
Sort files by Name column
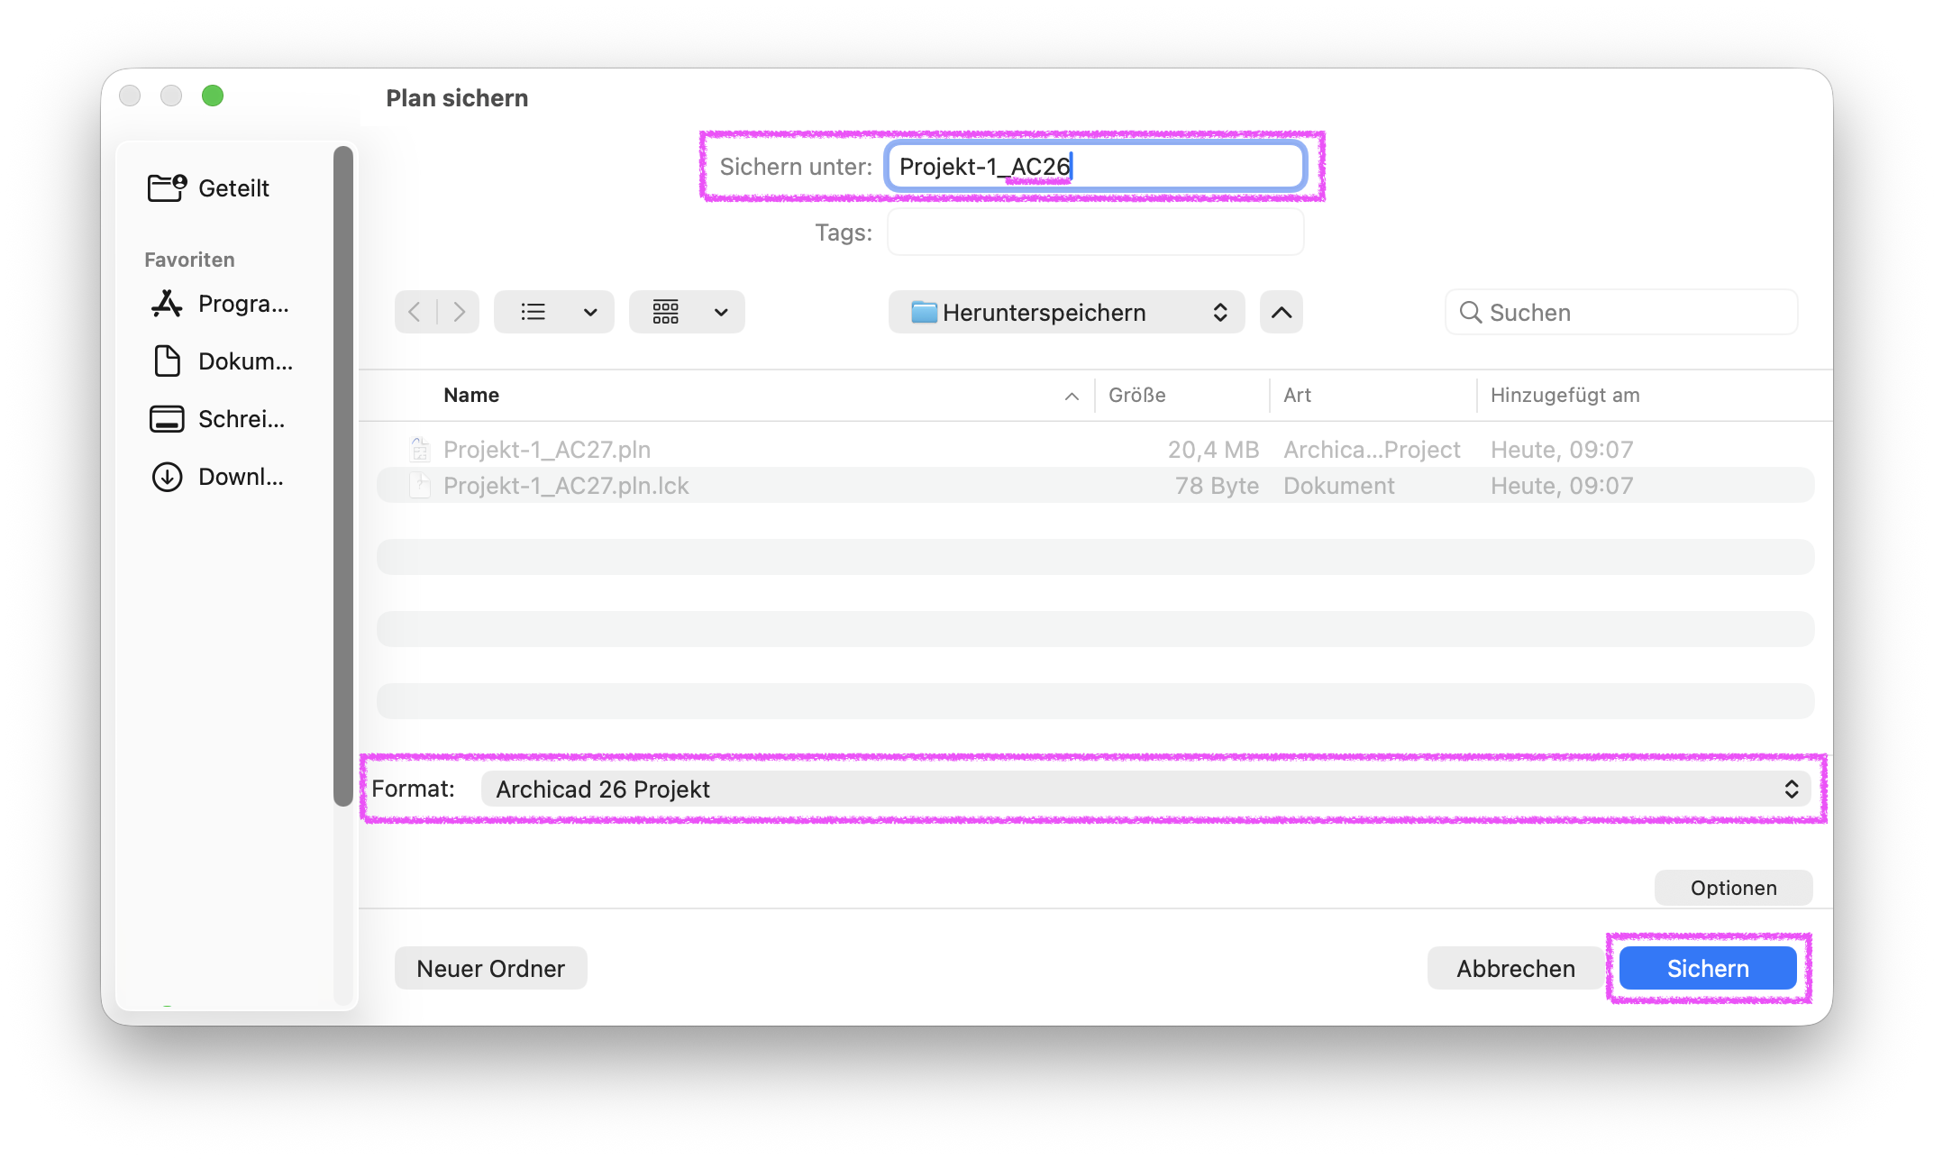pos(471,395)
